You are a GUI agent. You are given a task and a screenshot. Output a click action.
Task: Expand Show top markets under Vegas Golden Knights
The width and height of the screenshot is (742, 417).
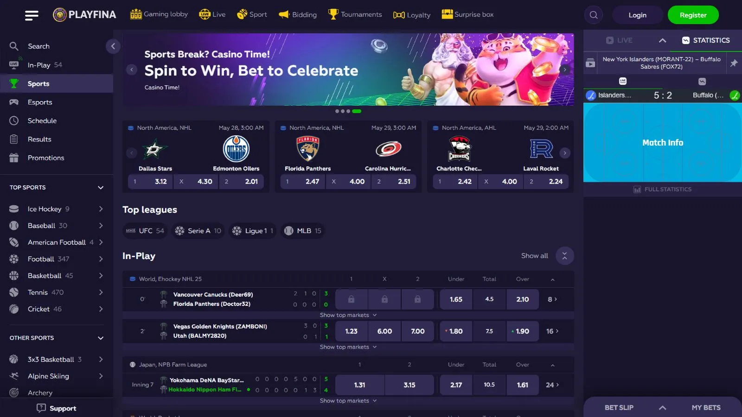click(348, 347)
